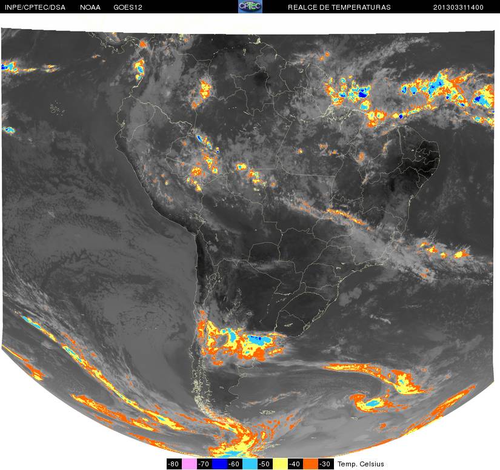Click the CPTEC logo in the header
This screenshot has width=500, height=470.
coord(250,7)
